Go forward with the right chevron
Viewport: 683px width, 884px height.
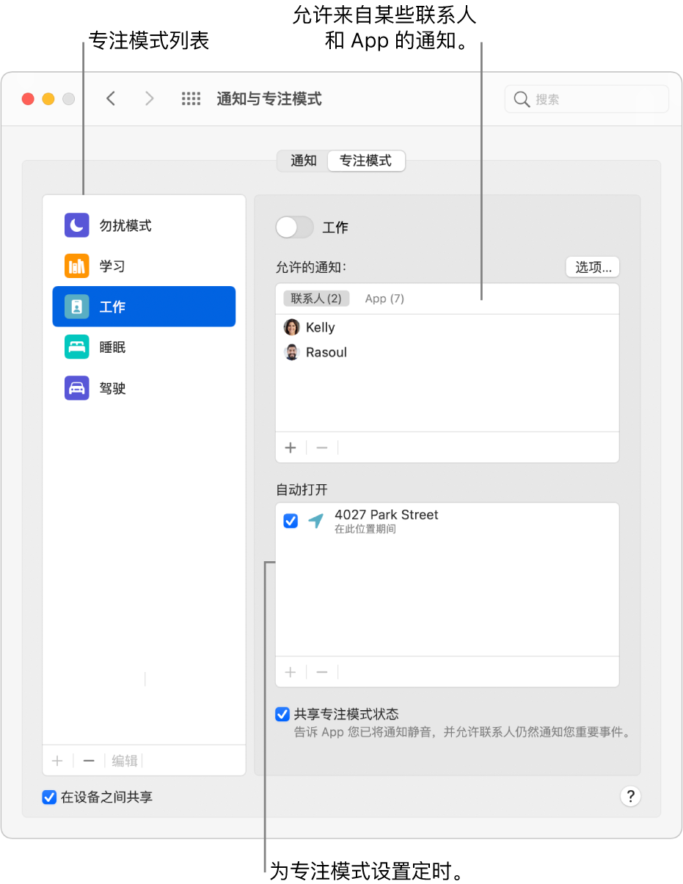click(150, 98)
